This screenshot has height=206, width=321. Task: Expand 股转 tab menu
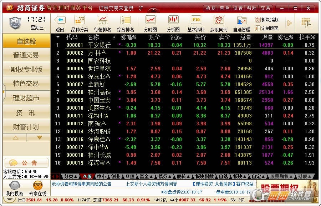[183, 176]
